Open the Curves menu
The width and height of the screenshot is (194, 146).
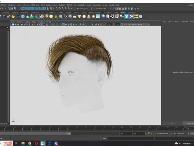[x=55, y=5]
